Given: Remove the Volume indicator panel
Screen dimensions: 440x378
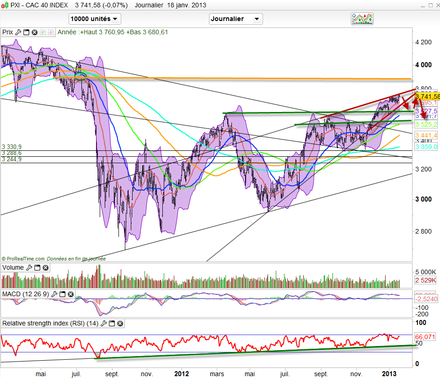Looking at the screenshot, I should tap(45, 267).
